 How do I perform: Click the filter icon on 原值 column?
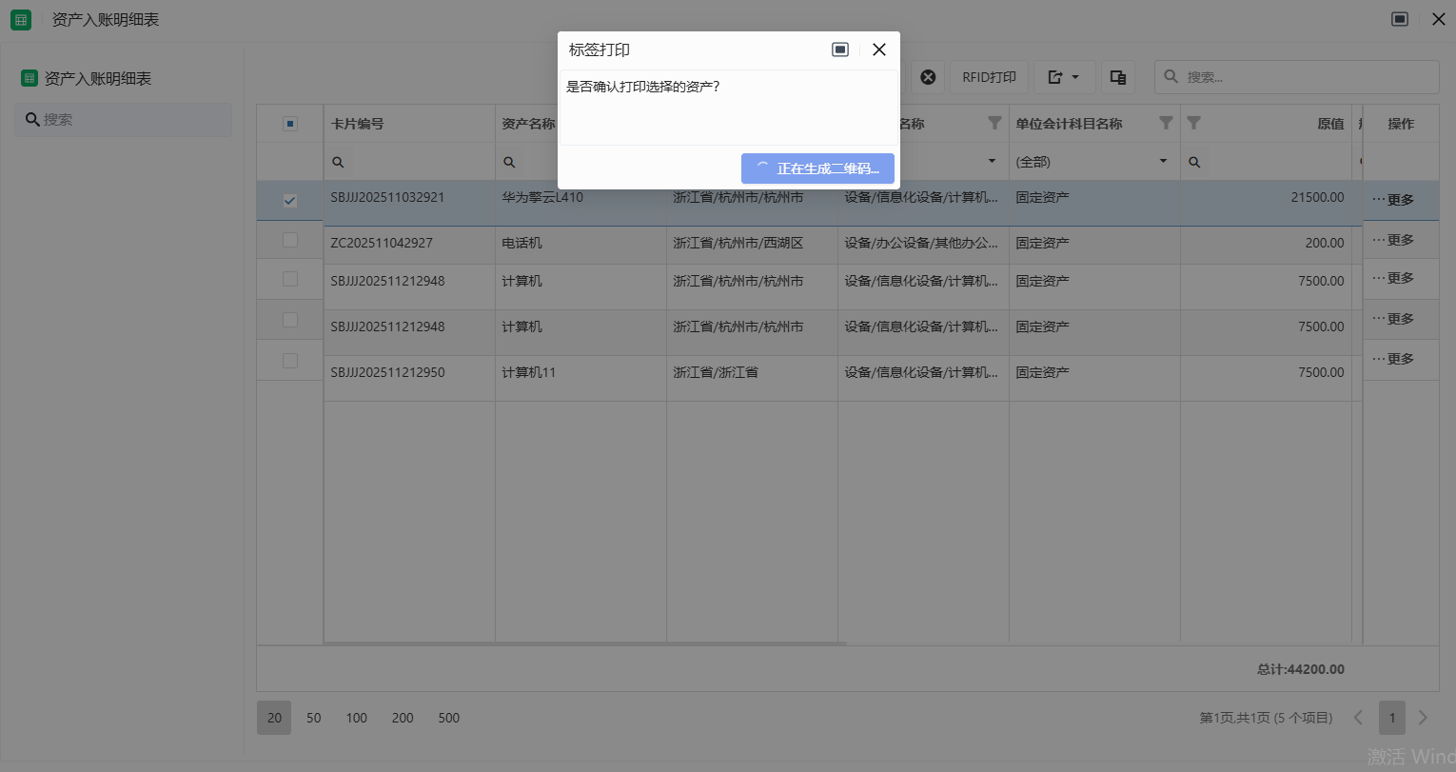1193,123
